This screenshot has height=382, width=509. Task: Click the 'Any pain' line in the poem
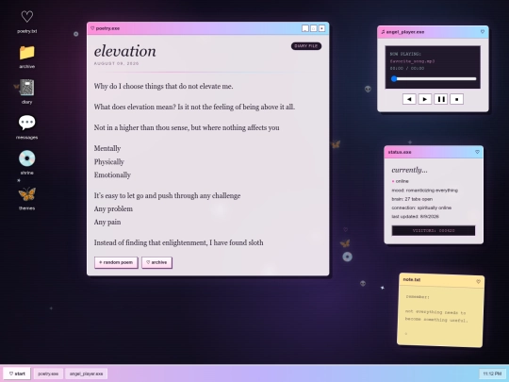(x=107, y=223)
